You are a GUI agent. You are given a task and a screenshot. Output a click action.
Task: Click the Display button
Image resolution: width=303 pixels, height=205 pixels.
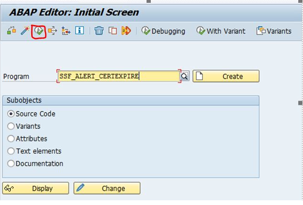click(36, 188)
